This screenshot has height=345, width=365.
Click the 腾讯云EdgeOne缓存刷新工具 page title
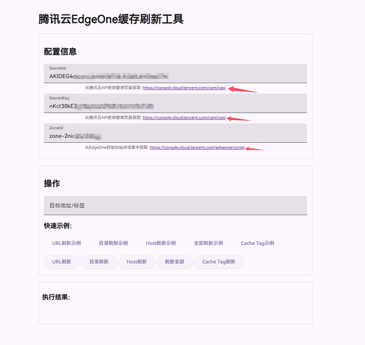[x=111, y=19]
